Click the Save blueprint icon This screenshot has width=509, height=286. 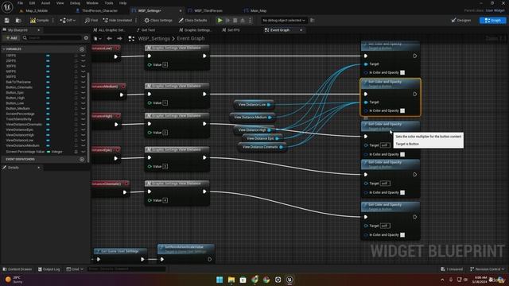[x=7, y=21]
